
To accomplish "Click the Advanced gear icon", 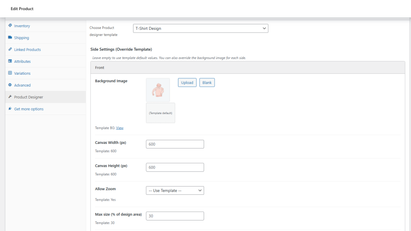I will 10,85.
